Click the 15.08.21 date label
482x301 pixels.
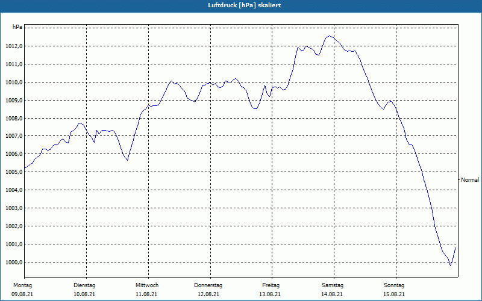pyautogui.click(x=394, y=294)
